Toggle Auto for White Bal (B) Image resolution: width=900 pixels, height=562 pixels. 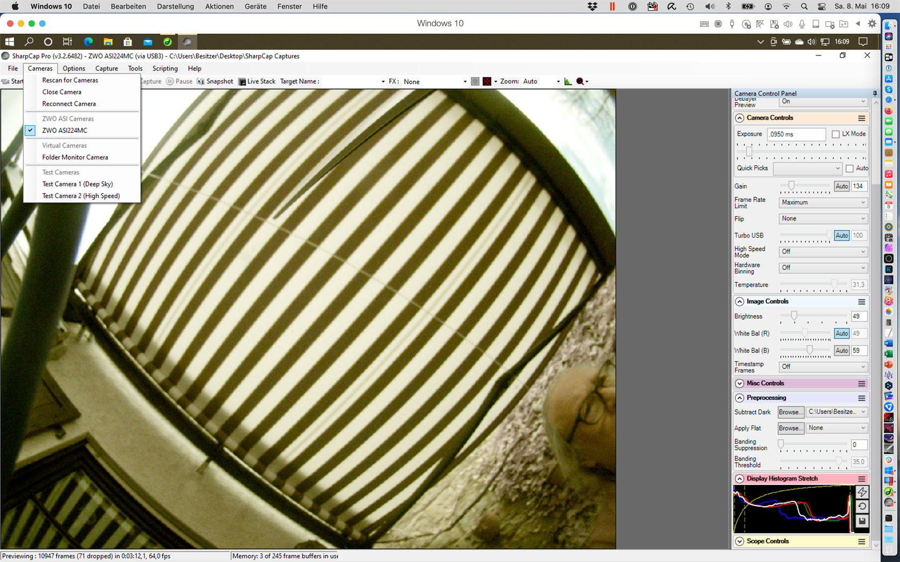pos(842,351)
